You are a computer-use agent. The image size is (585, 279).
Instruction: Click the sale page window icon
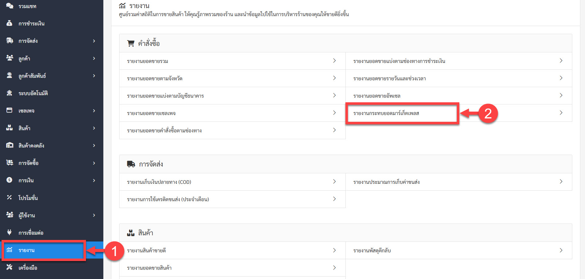9,110
